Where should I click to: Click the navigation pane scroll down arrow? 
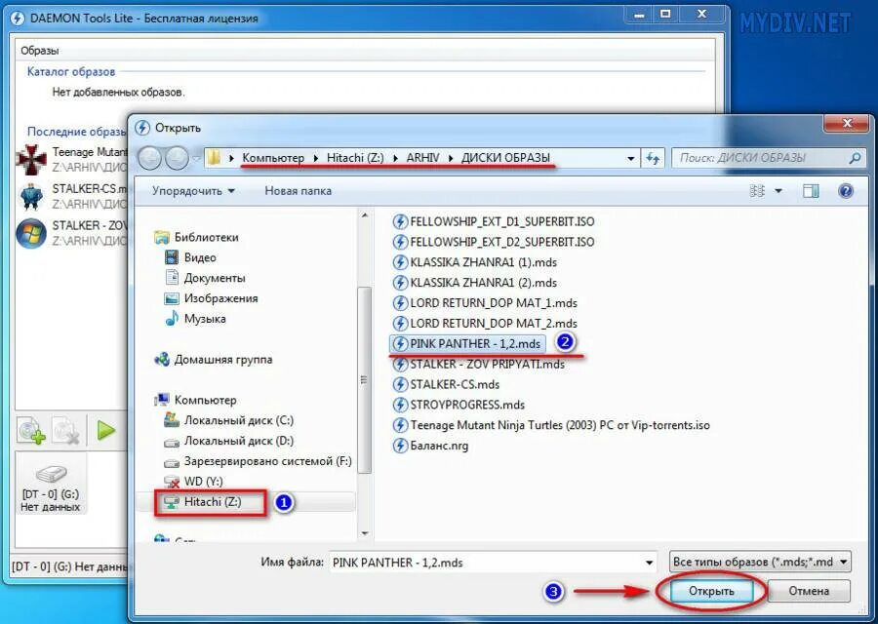(365, 533)
